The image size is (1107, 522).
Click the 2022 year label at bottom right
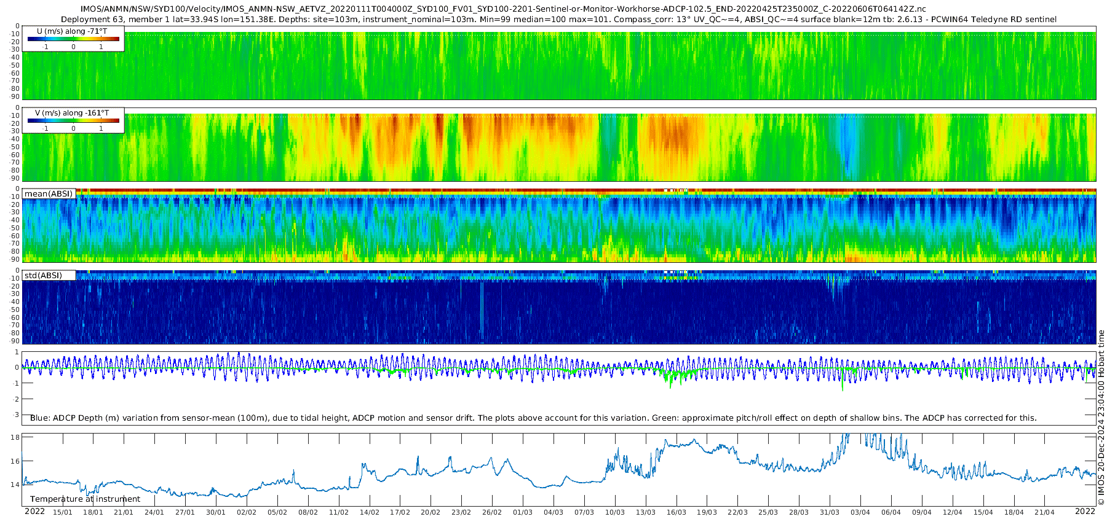(x=1085, y=512)
